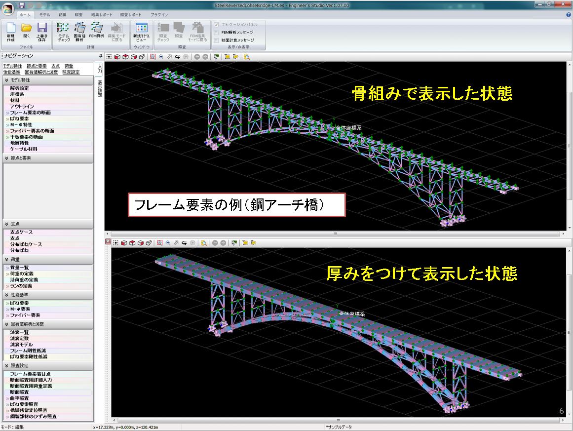
Task: Jump via 荷重 link atop navigation
Action: pyautogui.click(x=69, y=66)
